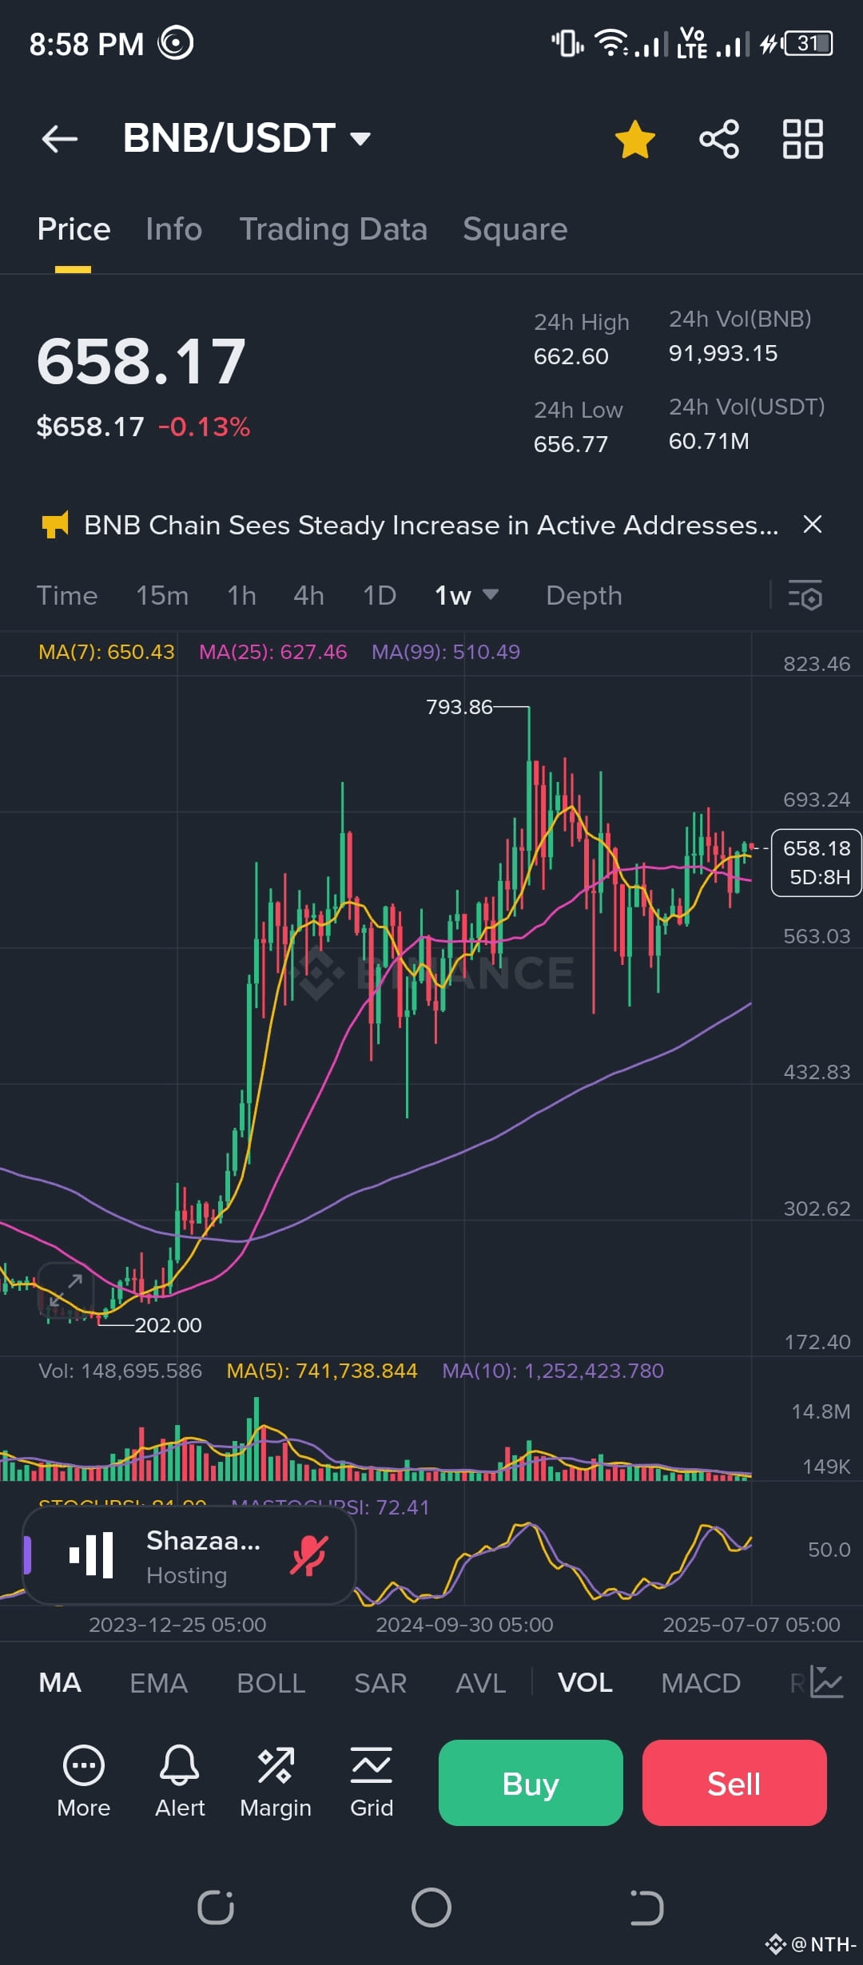863x1965 pixels.
Task: Tap the Android recent apps button
Action: coord(216,1908)
